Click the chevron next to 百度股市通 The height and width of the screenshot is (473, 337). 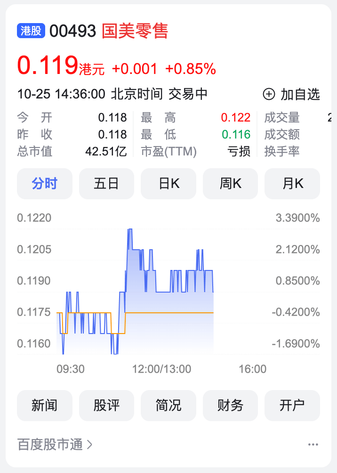pos(89,444)
